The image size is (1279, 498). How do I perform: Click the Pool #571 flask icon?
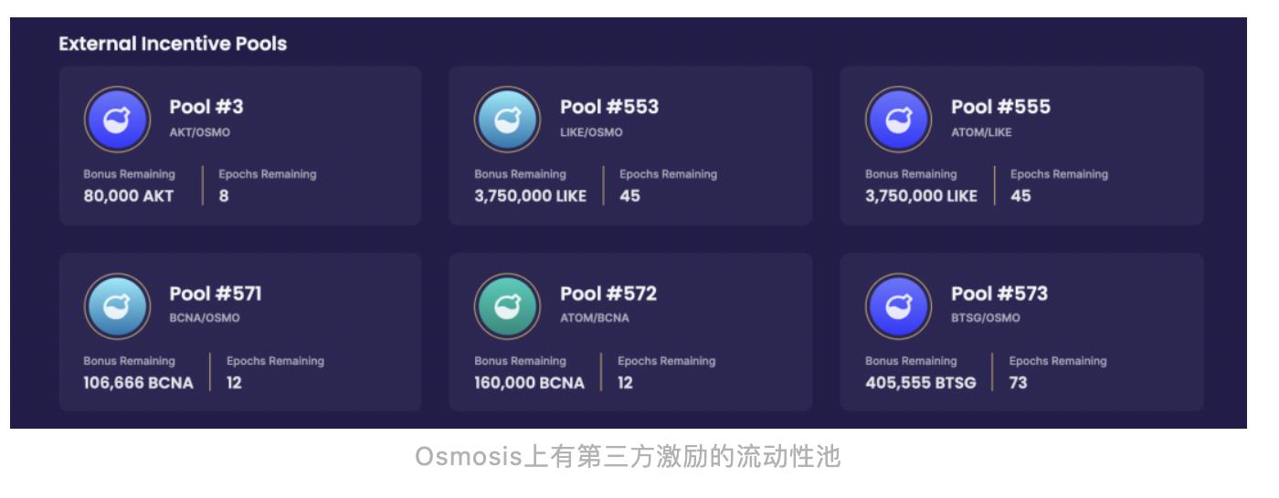(x=117, y=306)
